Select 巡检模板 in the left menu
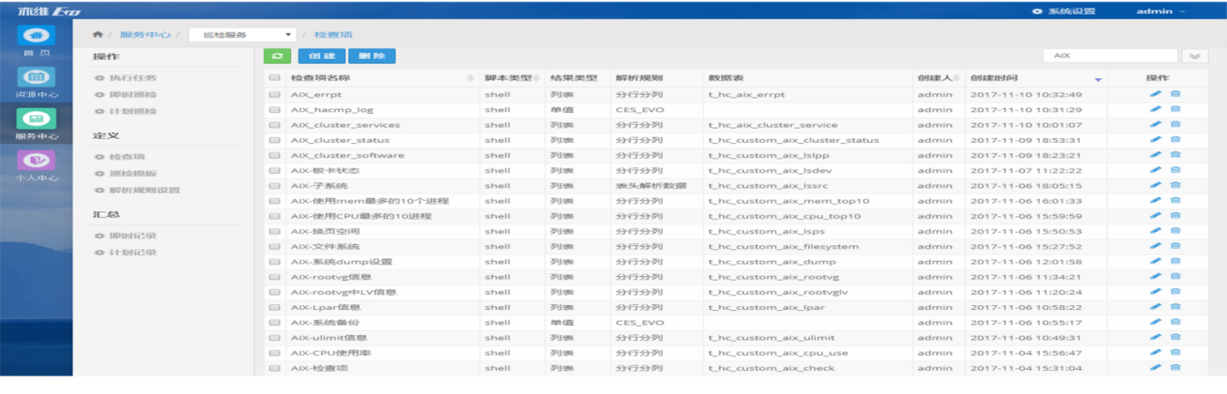The image size is (1227, 394). click(131, 173)
